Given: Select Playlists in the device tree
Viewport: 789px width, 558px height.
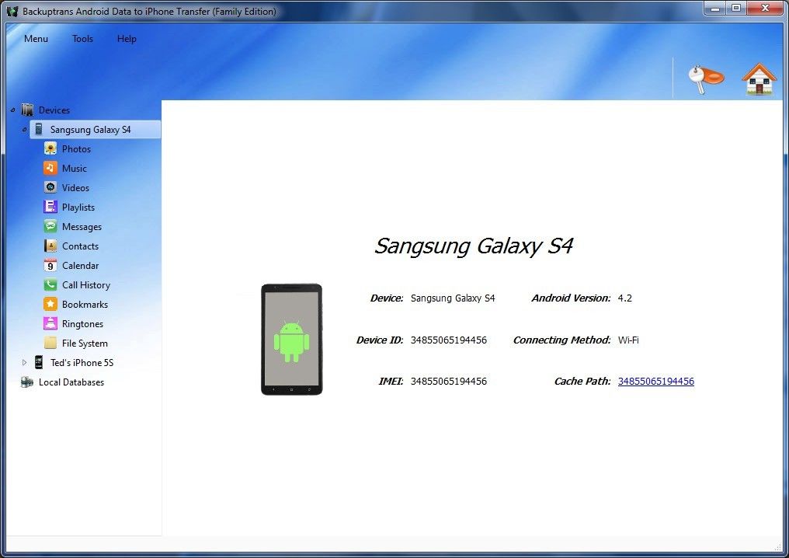Looking at the screenshot, I should point(78,208).
